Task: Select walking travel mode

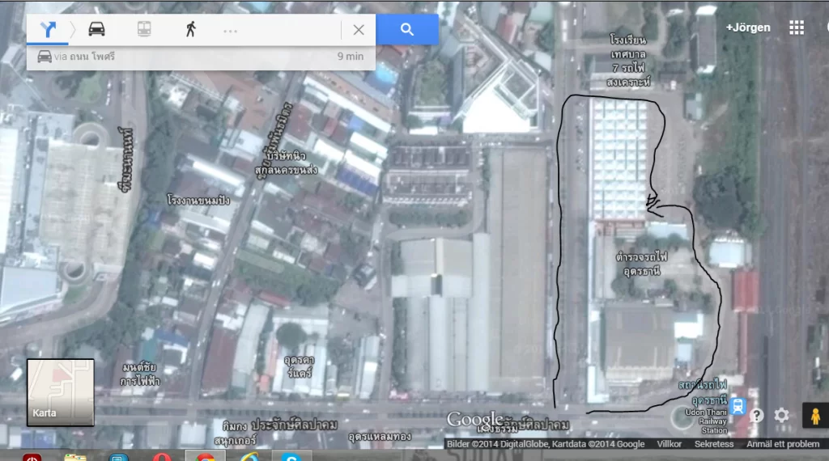Action: (x=190, y=30)
